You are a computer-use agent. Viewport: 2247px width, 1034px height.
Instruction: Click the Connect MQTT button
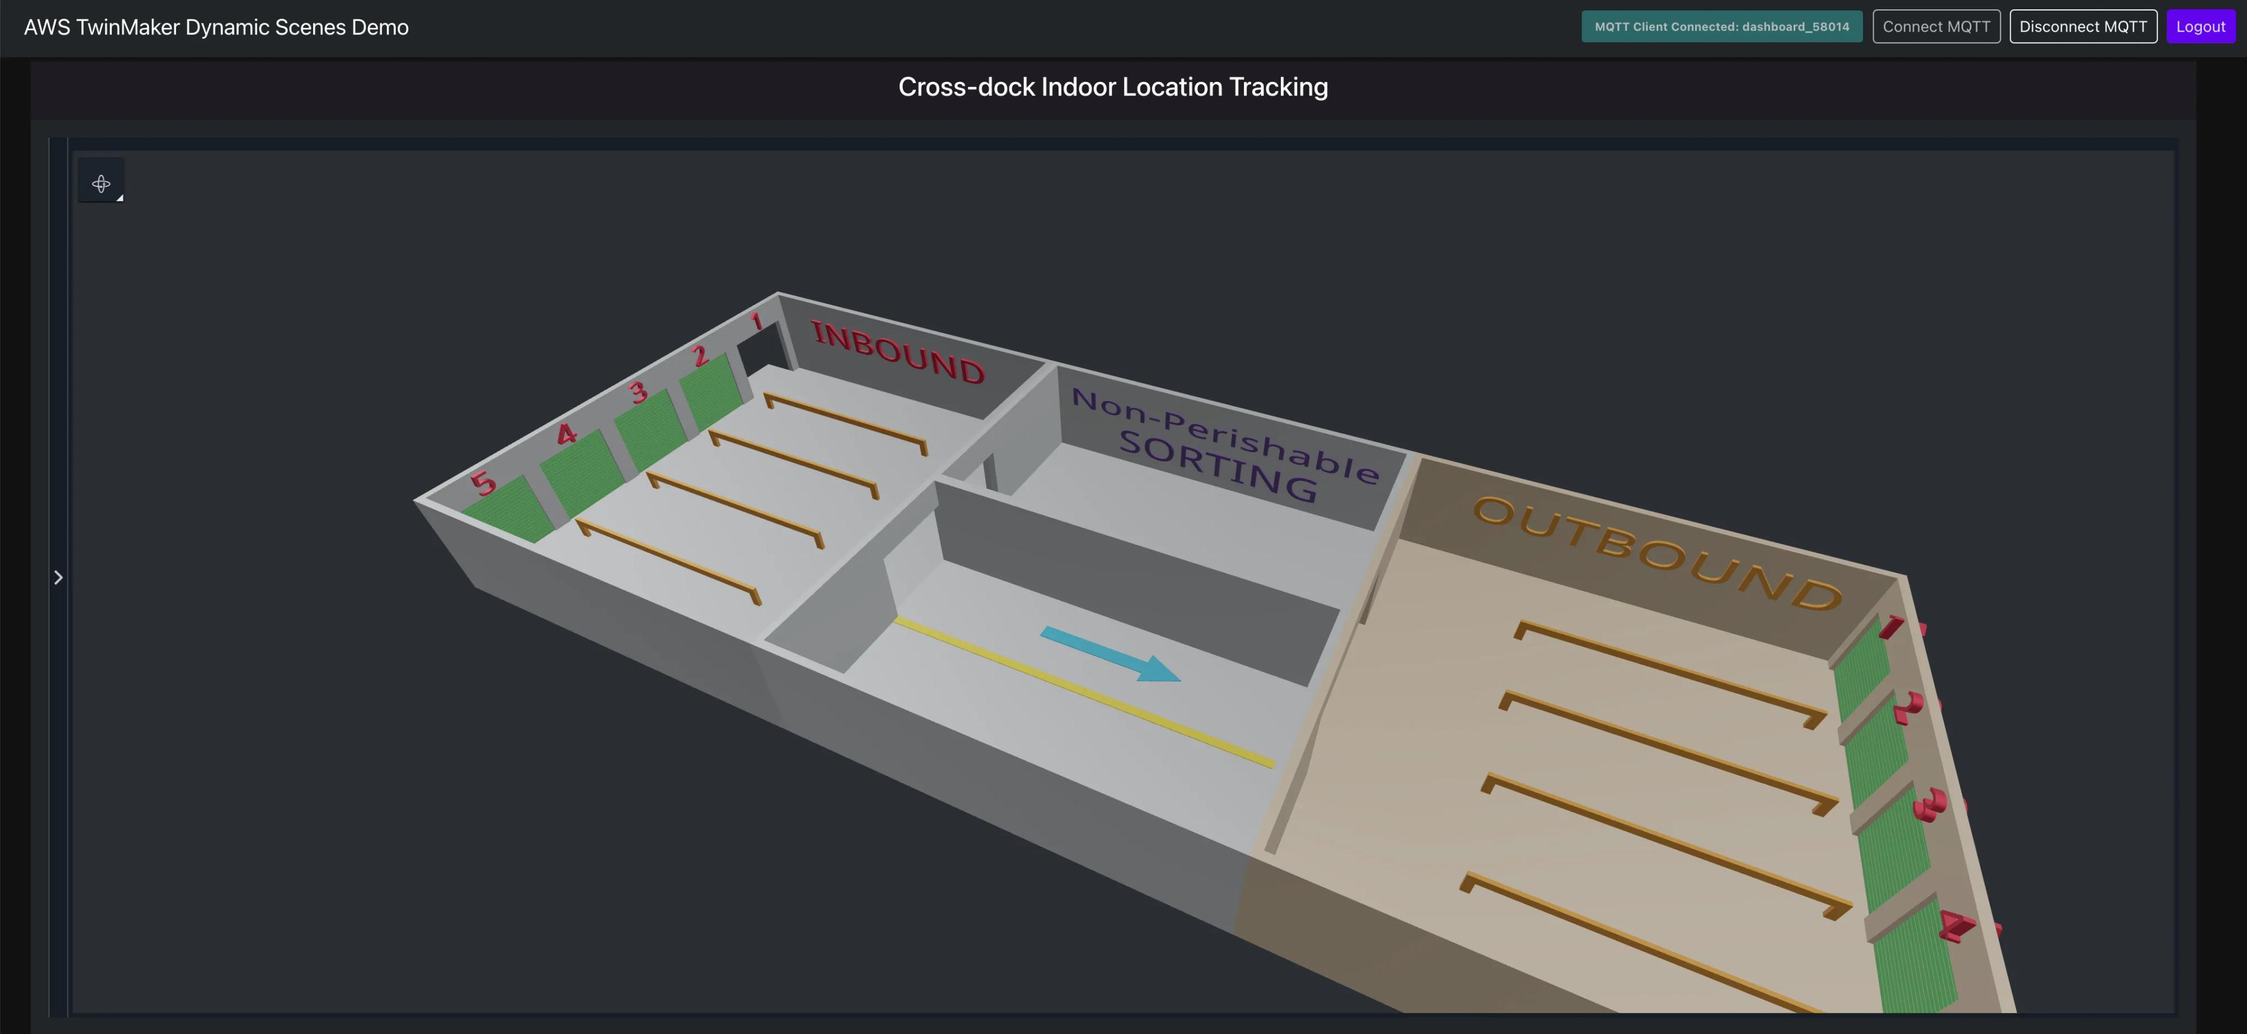point(1936,26)
